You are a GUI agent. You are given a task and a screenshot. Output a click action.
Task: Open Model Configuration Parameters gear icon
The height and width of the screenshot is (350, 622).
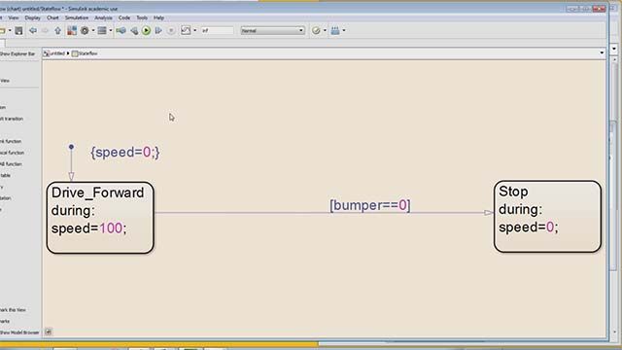click(85, 30)
